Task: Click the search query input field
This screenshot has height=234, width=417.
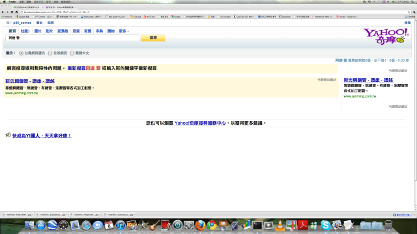Action: click(72, 38)
